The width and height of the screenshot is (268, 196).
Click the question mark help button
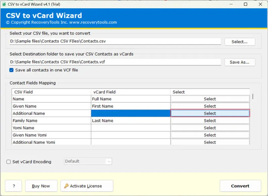click(13, 186)
